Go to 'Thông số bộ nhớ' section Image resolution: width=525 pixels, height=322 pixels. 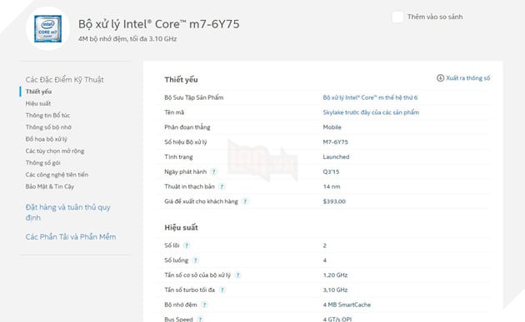(48, 127)
